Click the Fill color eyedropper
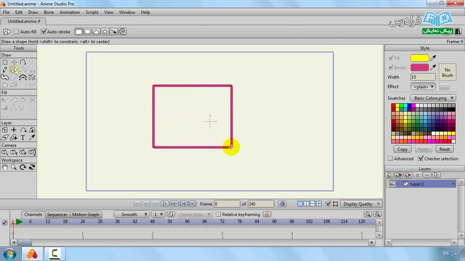This screenshot has width=465, height=261. coord(433,58)
